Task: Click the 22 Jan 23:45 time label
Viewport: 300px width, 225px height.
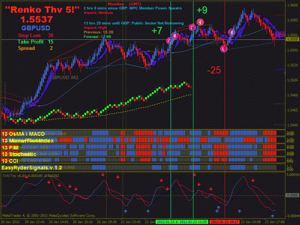Action: click(x=131, y=222)
